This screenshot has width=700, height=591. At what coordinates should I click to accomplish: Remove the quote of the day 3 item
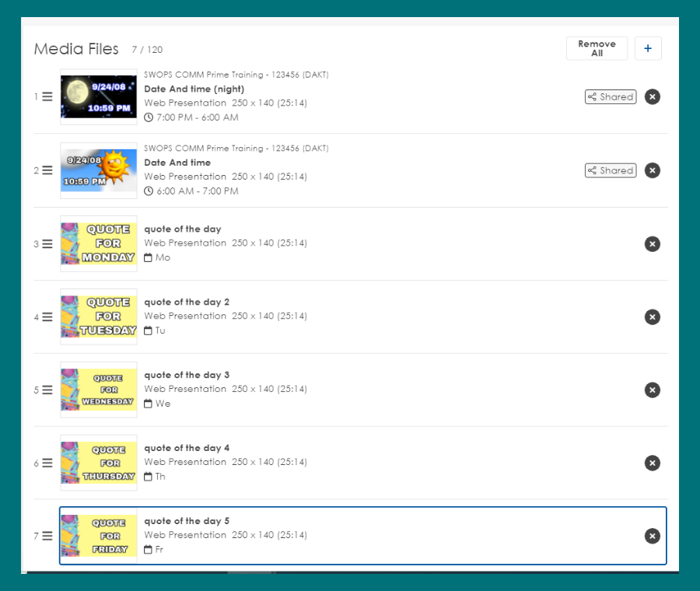(x=652, y=390)
